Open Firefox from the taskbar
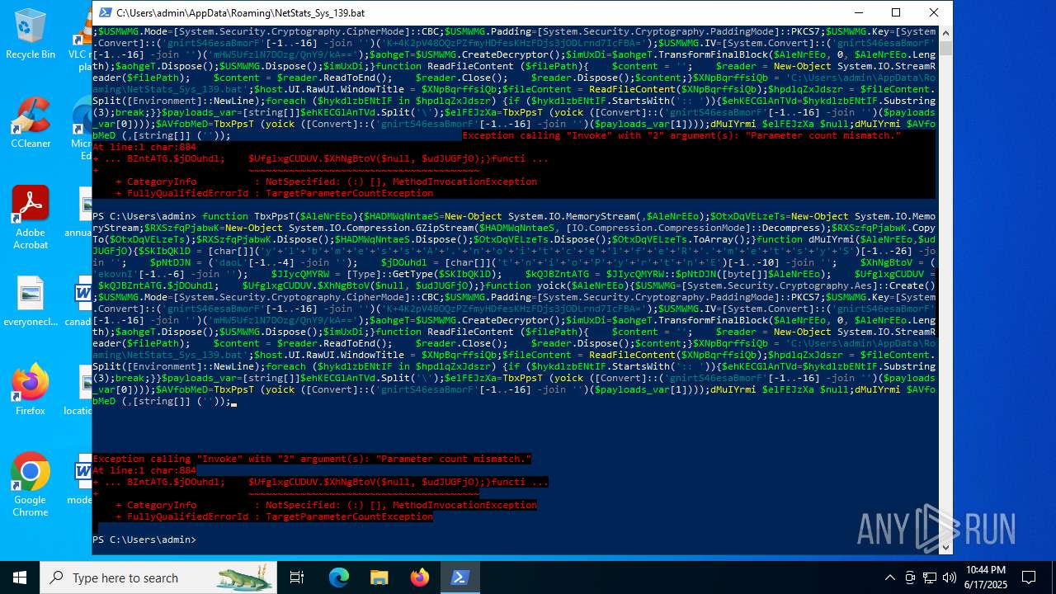This screenshot has width=1056, height=594. click(419, 577)
